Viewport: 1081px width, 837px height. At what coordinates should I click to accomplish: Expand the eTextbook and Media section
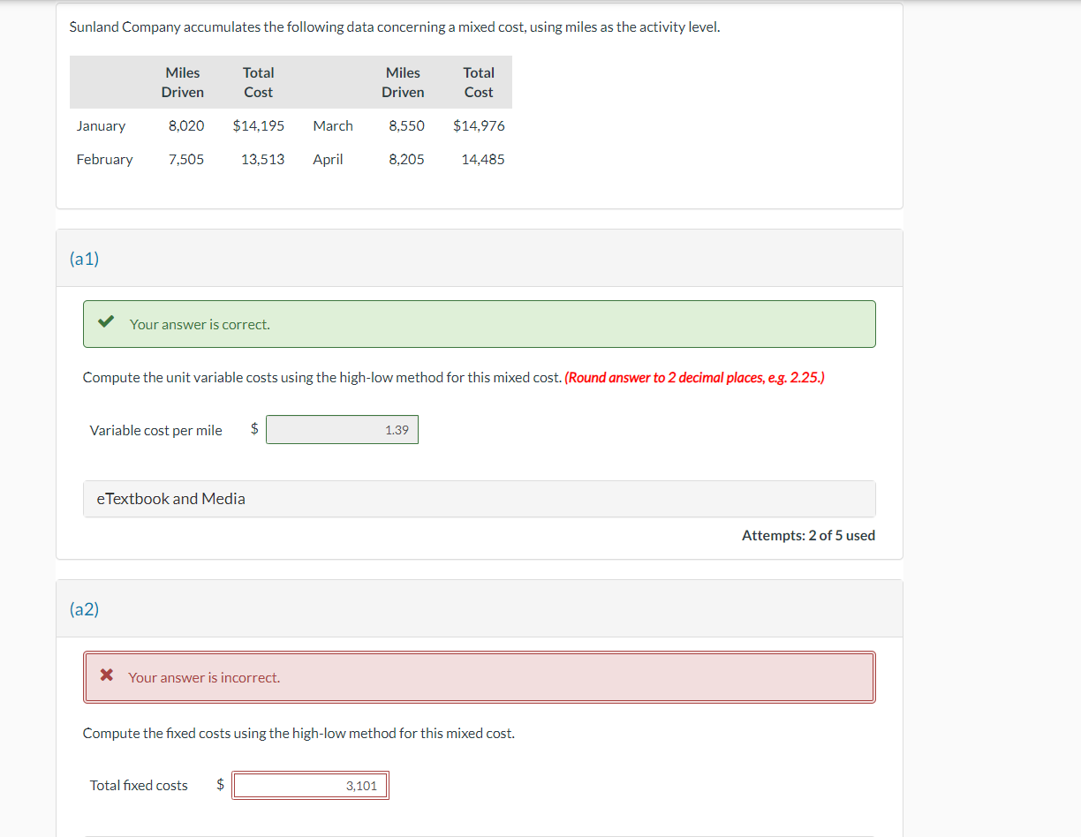(x=172, y=499)
